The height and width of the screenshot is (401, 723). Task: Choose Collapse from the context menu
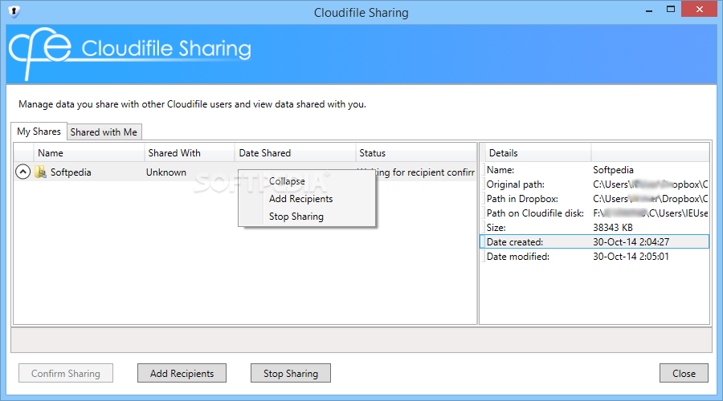pos(287,181)
